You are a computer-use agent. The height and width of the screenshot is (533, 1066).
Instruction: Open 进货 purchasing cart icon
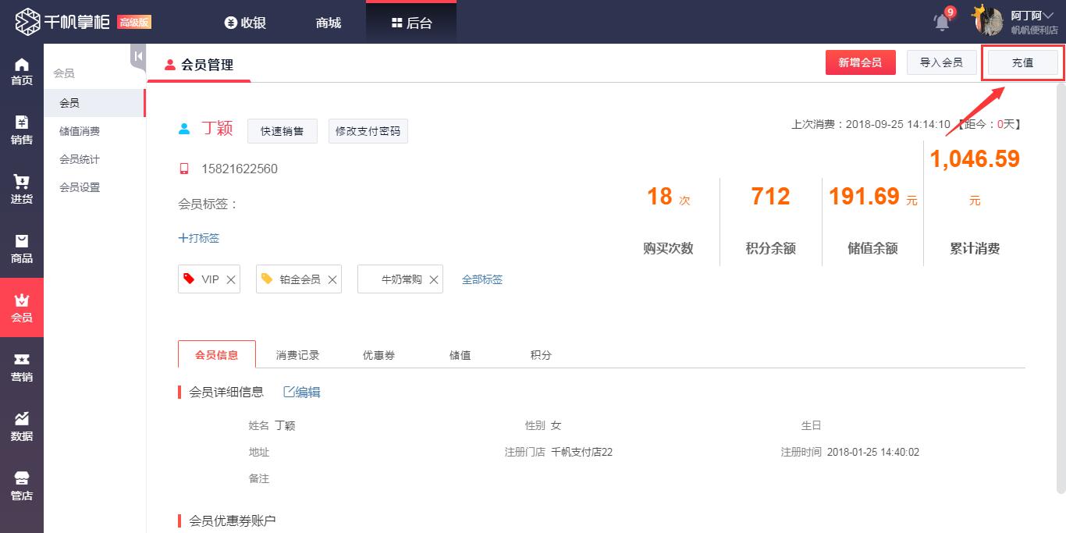(22, 190)
